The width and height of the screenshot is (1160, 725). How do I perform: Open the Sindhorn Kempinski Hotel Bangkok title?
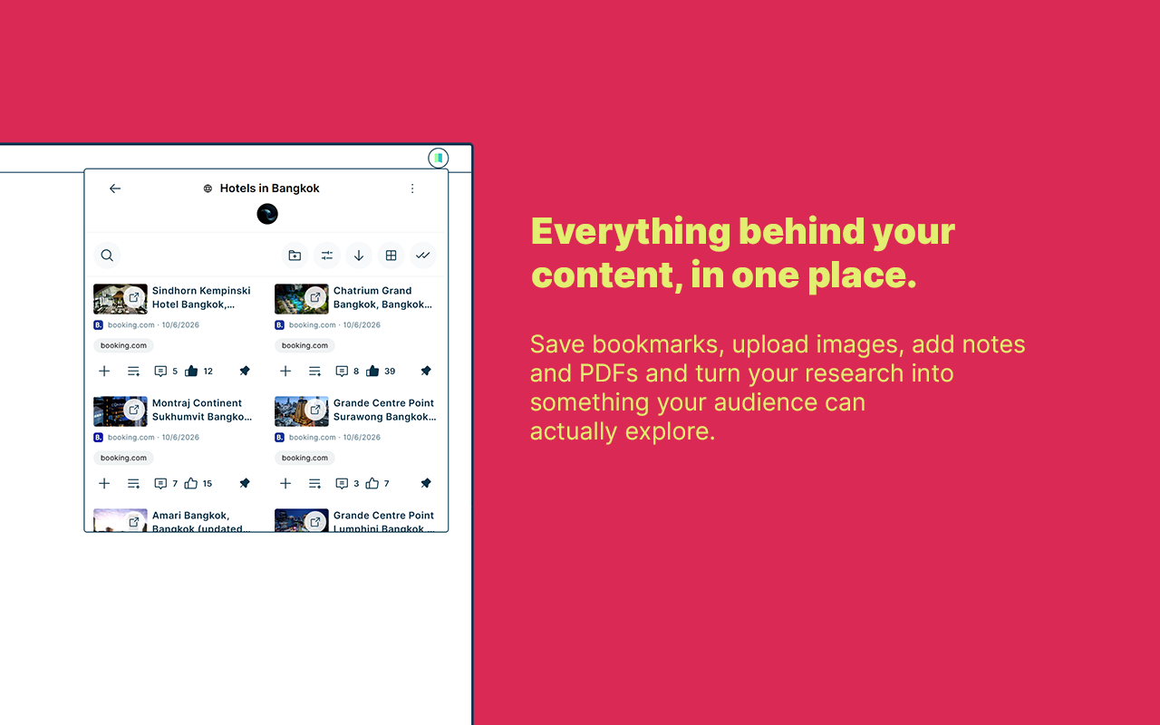201,297
